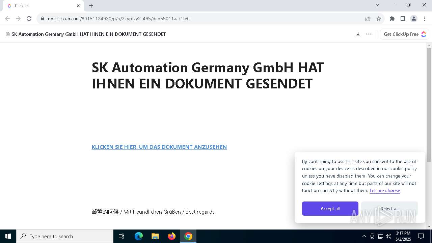Accept all cookies

(x=330, y=209)
